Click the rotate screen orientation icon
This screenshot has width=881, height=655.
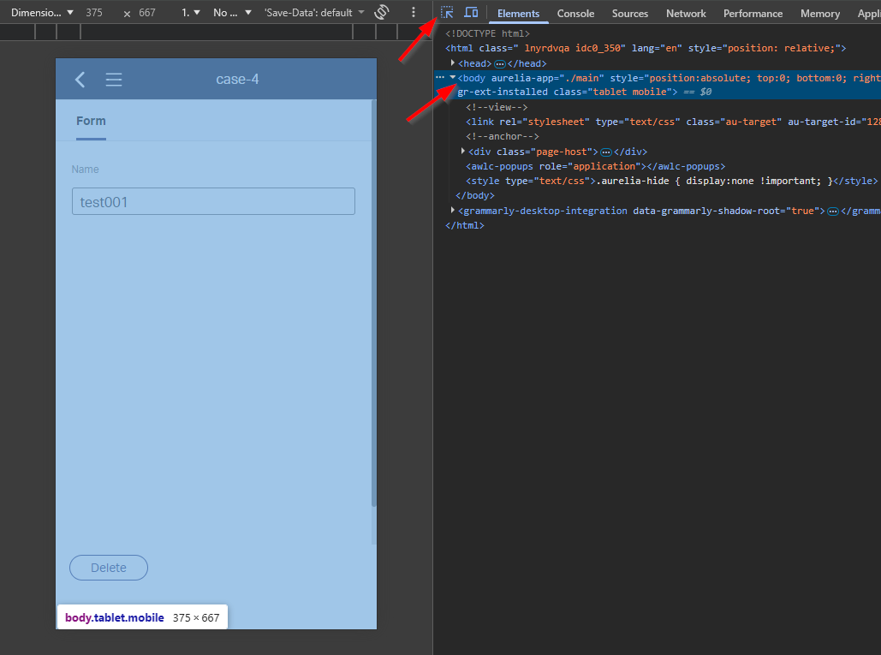click(382, 13)
